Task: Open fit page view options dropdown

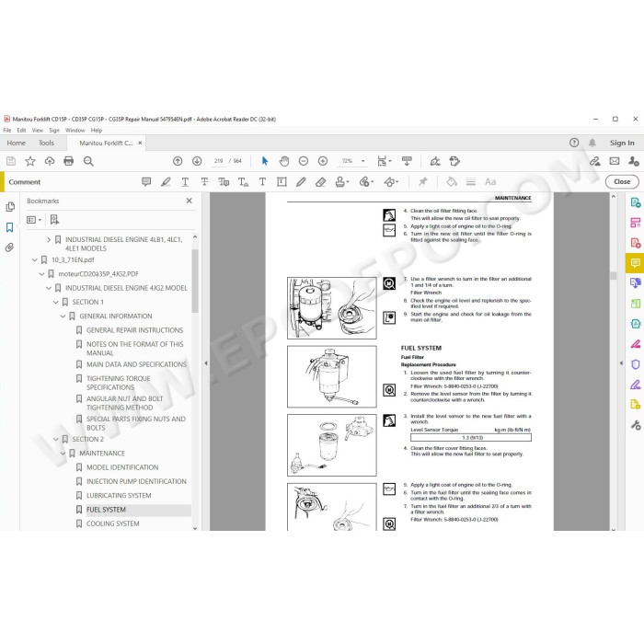Action: [x=384, y=161]
